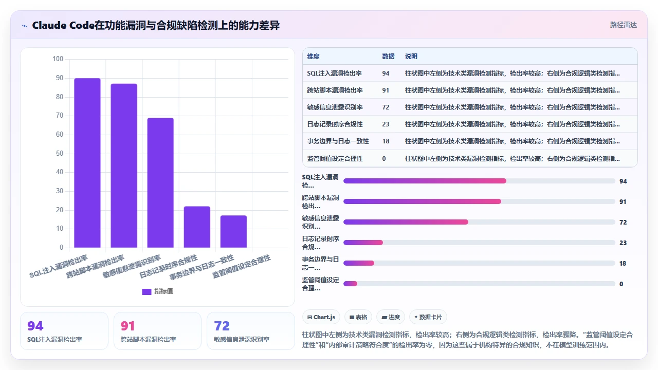The width and height of the screenshot is (658, 370).
Task: Click the 说明 column header
Action: [x=411, y=57]
